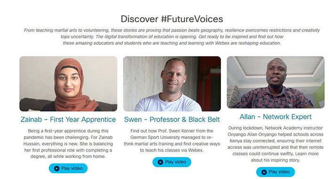The image size is (329, 179).
Task: Click the 'Allan – Network Expert' heading
Action: [275, 117]
